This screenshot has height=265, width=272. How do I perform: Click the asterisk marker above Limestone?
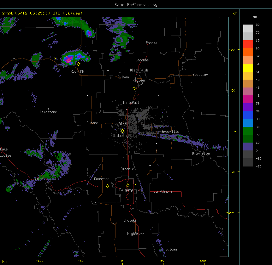click(48, 109)
